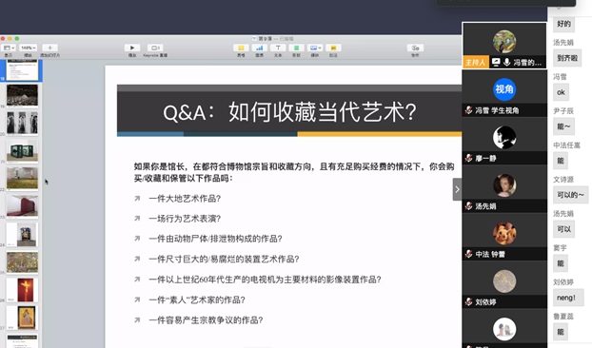Screen dimensions: 592x348
Task: Click the bullet about 上世纪60年代电视机
Action: coord(265,280)
